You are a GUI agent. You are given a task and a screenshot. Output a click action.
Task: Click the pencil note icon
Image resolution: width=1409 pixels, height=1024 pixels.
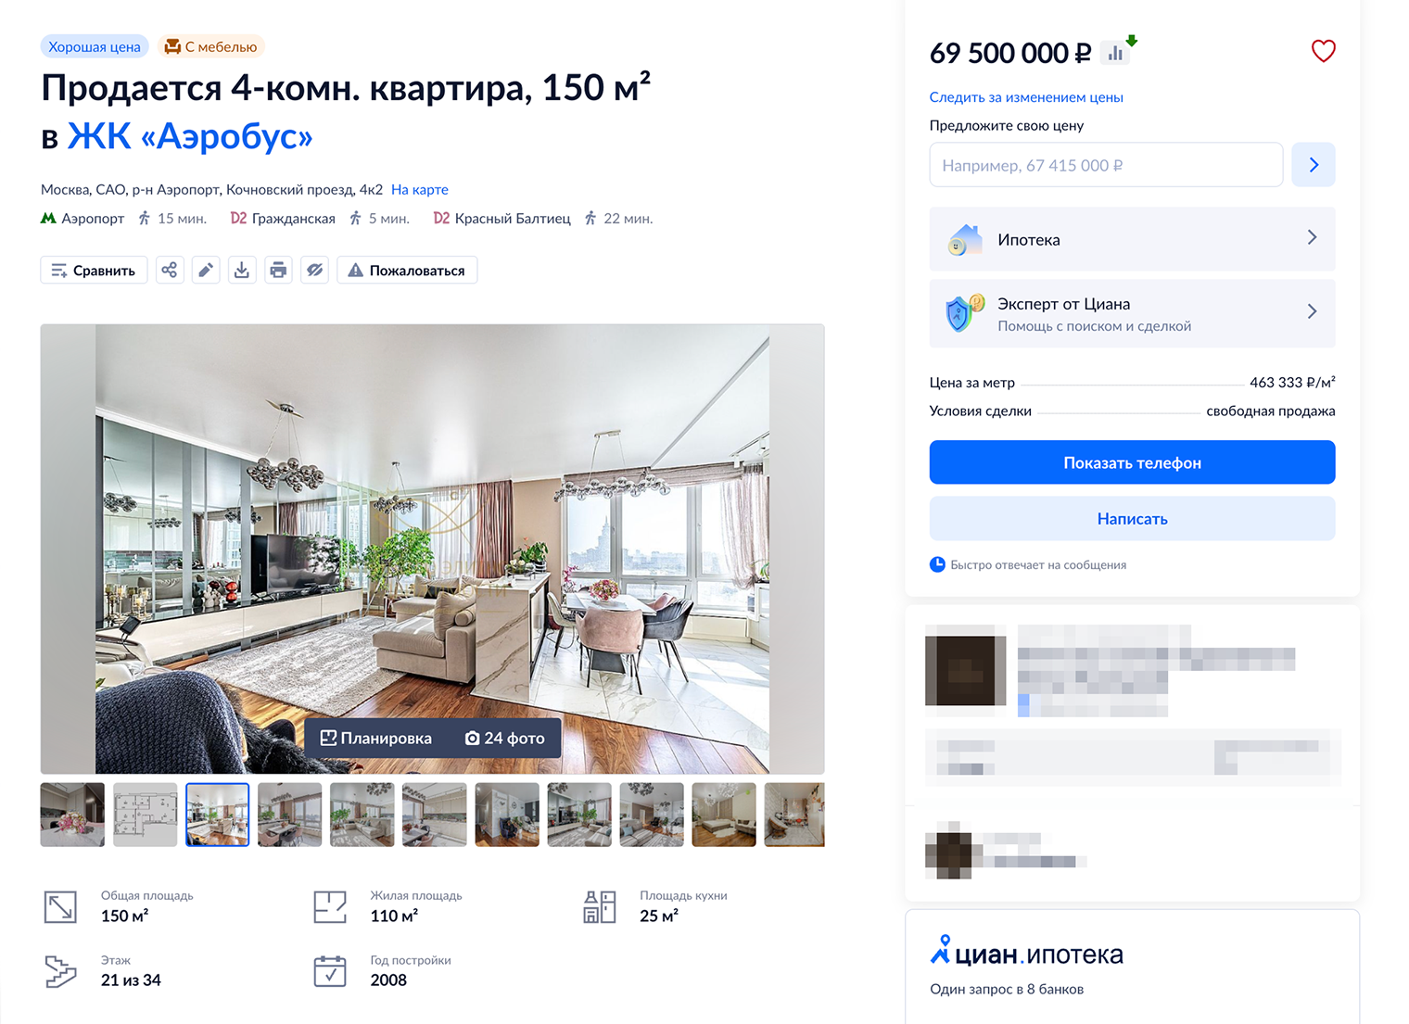click(x=206, y=270)
